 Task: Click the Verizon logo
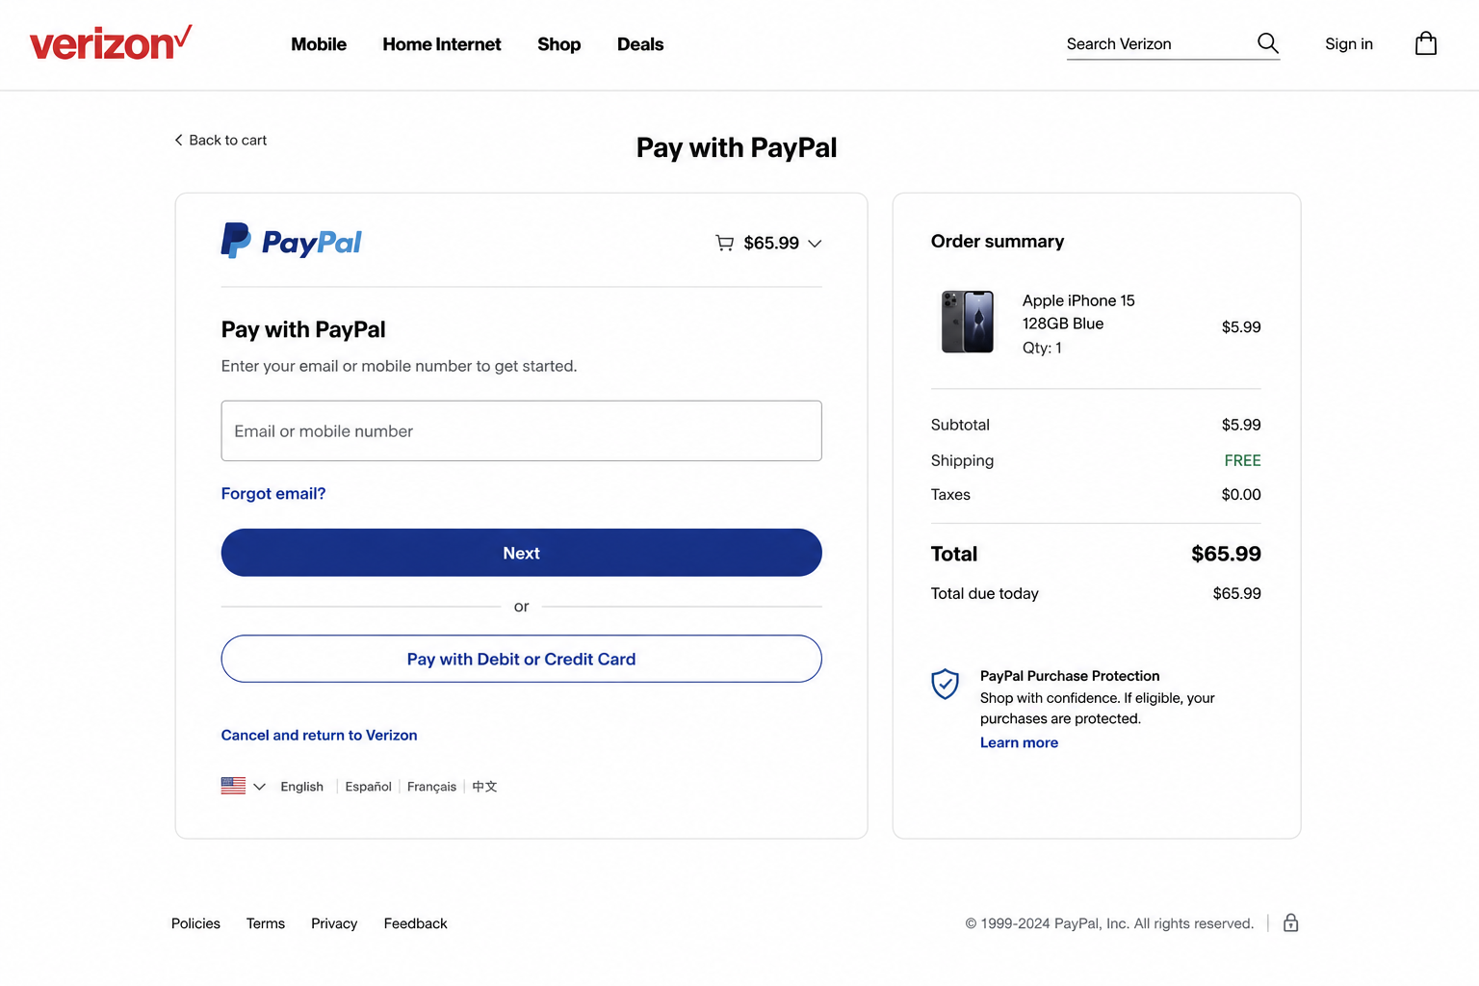(x=111, y=43)
